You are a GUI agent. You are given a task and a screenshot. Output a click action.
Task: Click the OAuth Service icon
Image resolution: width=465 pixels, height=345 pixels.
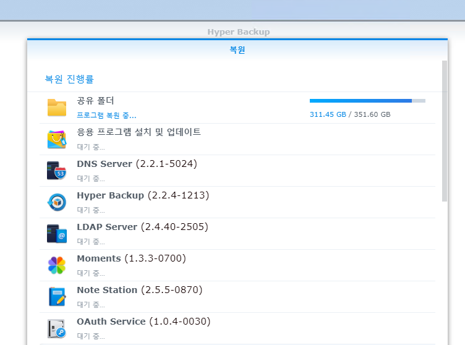click(57, 328)
